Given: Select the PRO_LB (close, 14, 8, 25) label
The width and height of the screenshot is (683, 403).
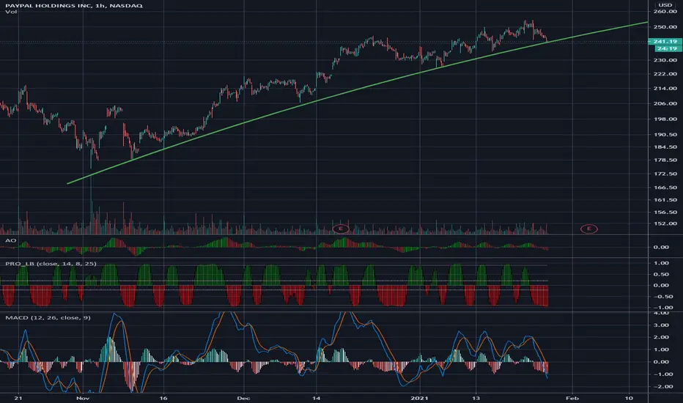Looking at the screenshot, I should [51, 264].
